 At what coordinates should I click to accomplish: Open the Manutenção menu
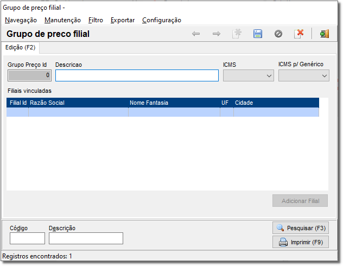(62, 20)
